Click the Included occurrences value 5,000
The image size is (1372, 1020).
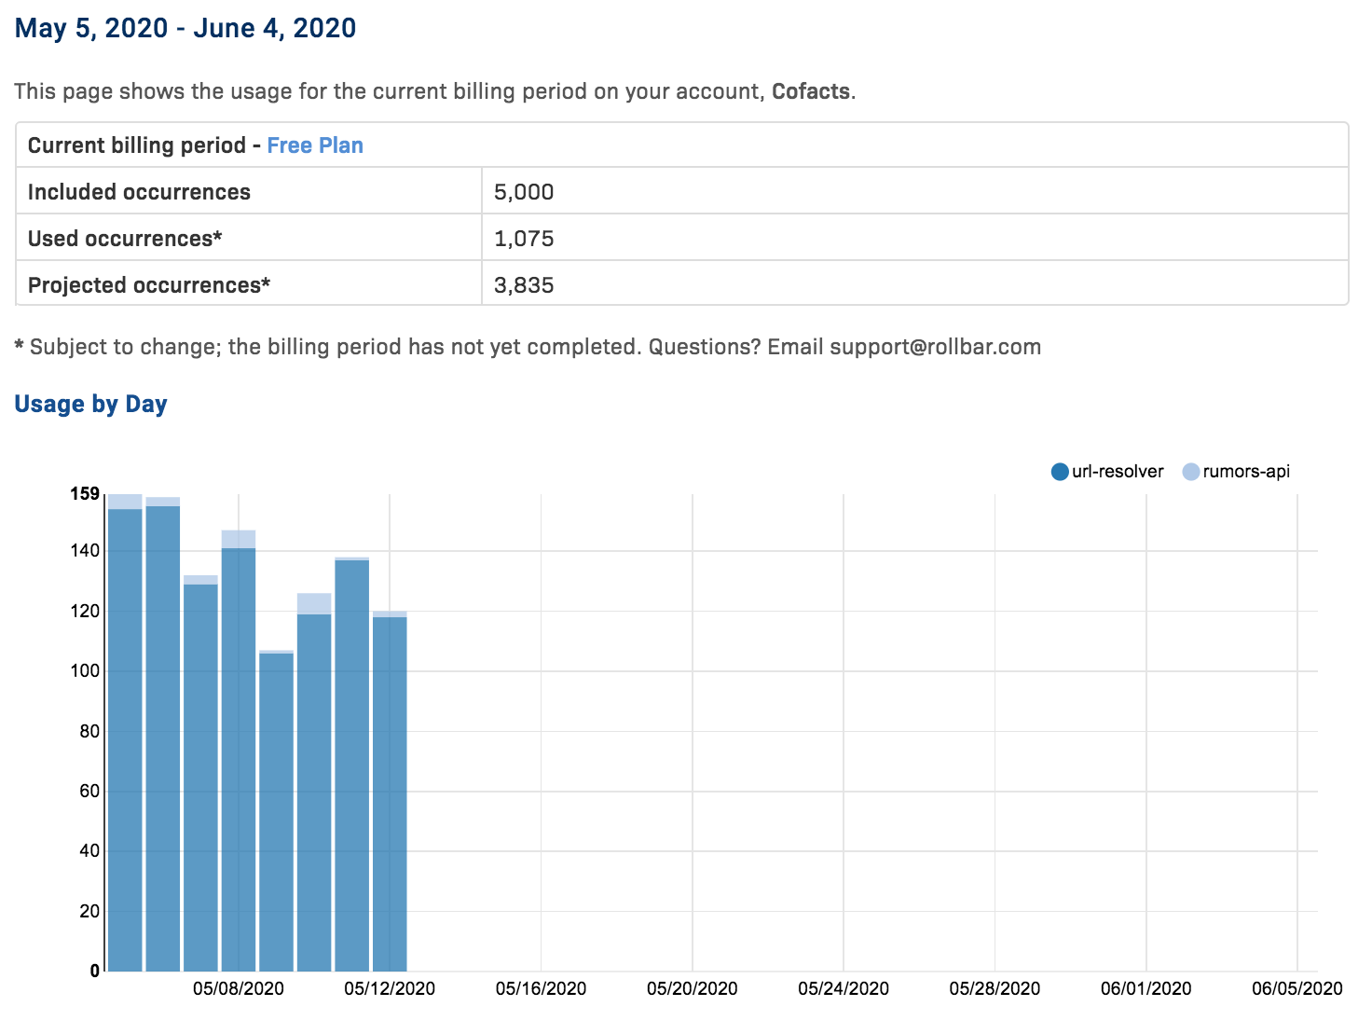point(524,192)
